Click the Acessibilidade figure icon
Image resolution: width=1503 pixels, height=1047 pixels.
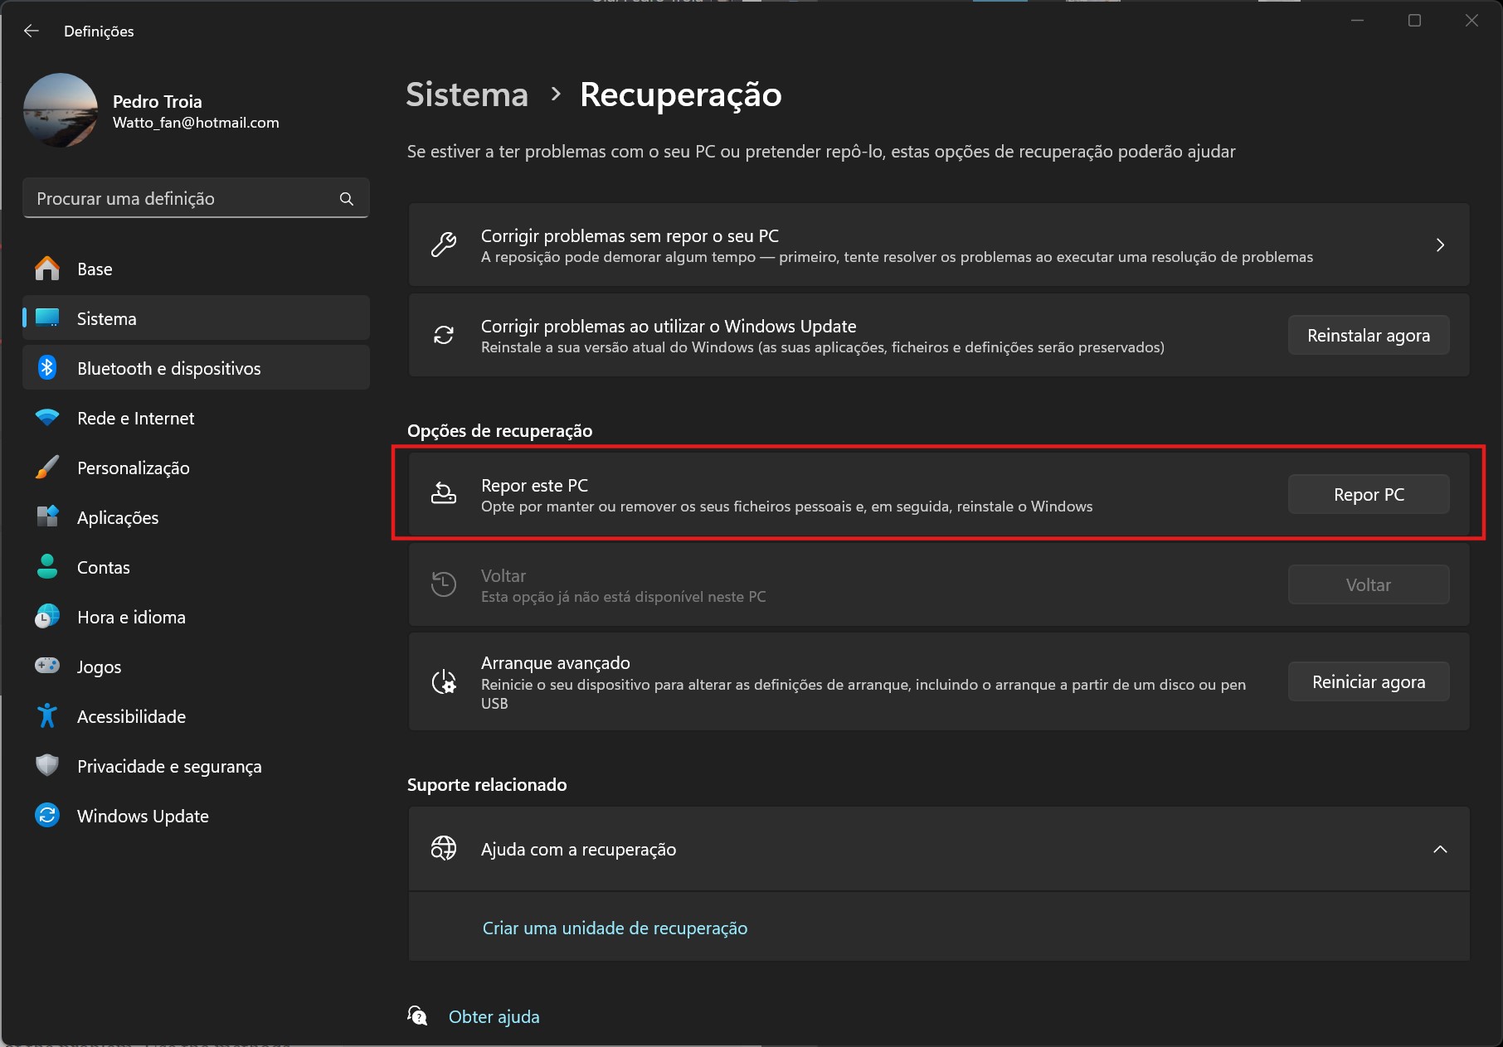coord(47,716)
